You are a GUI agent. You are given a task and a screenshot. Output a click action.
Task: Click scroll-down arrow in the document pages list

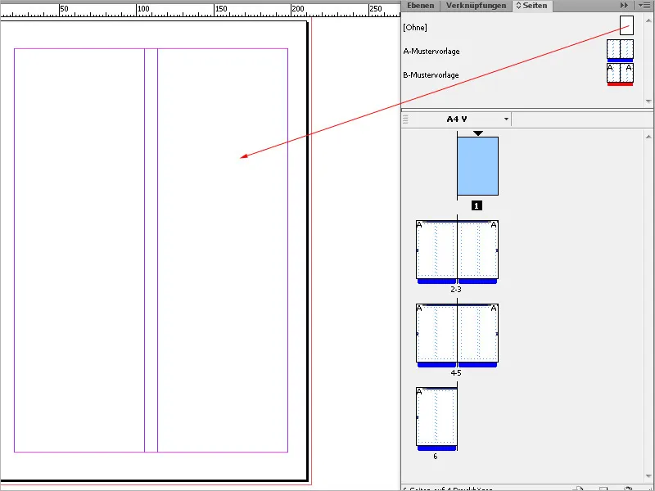pyautogui.click(x=648, y=477)
